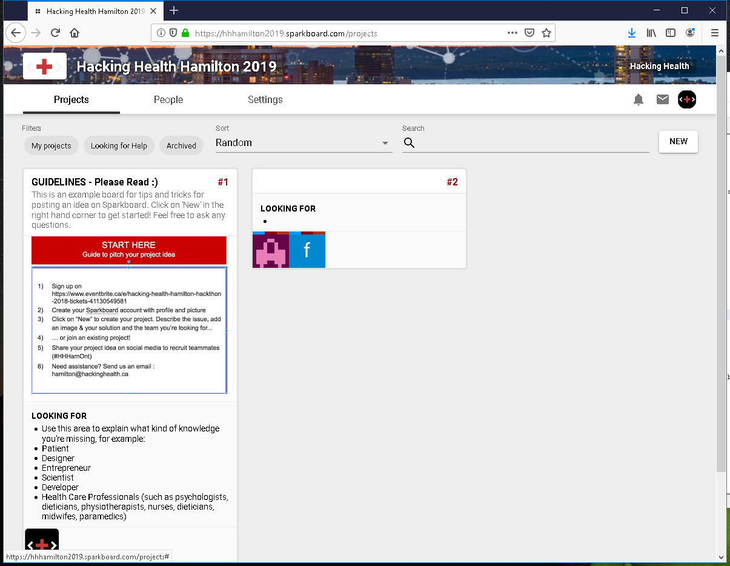This screenshot has width=730, height=566.
Task: Click the 'Designer' list entry
Action: click(58, 458)
